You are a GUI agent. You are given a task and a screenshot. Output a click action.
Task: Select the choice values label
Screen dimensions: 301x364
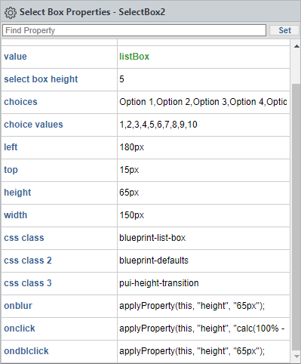(33, 125)
